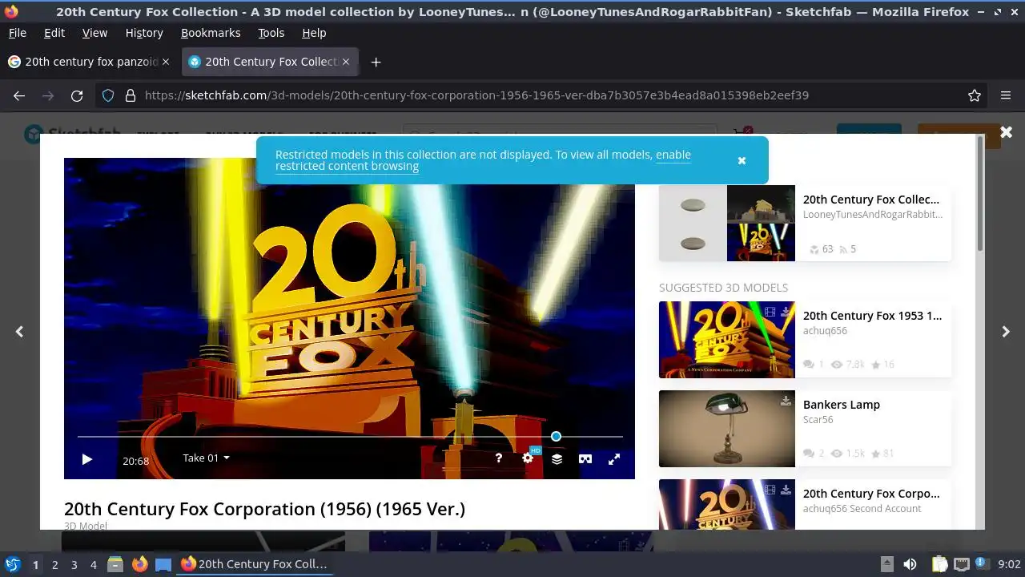The image size is (1025, 577).
Task: Open the viewer help question mark
Action: click(498, 458)
